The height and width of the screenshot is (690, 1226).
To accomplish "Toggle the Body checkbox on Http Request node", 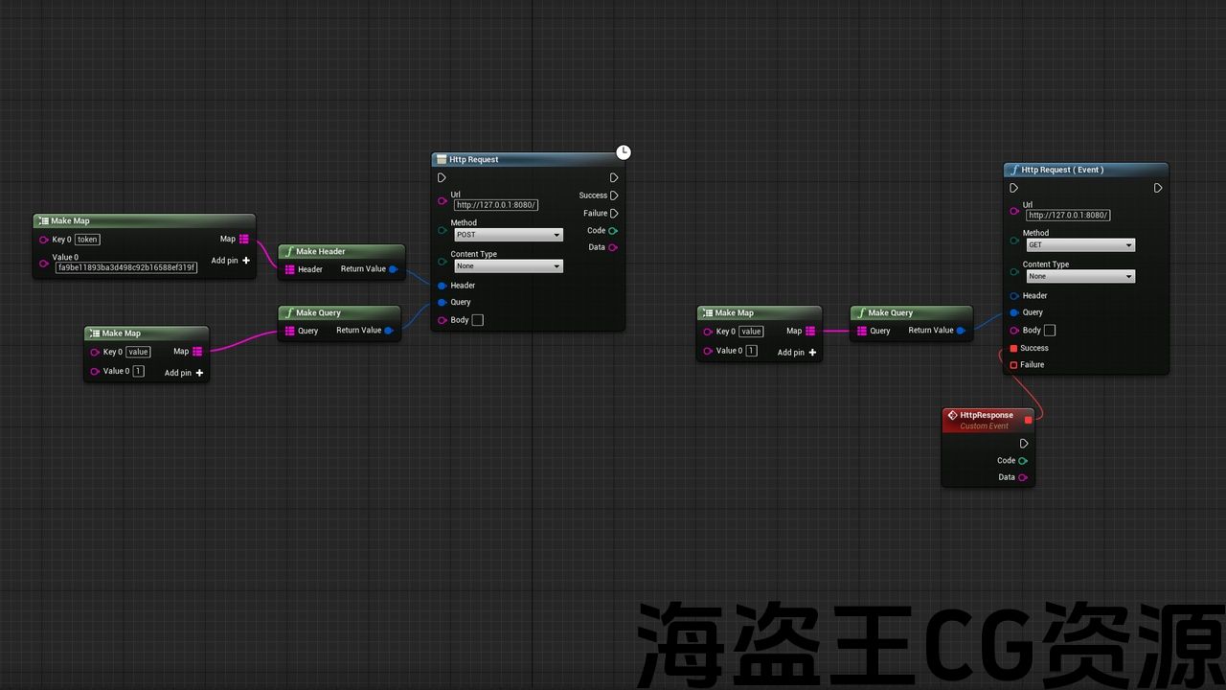I will tap(478, 320).
